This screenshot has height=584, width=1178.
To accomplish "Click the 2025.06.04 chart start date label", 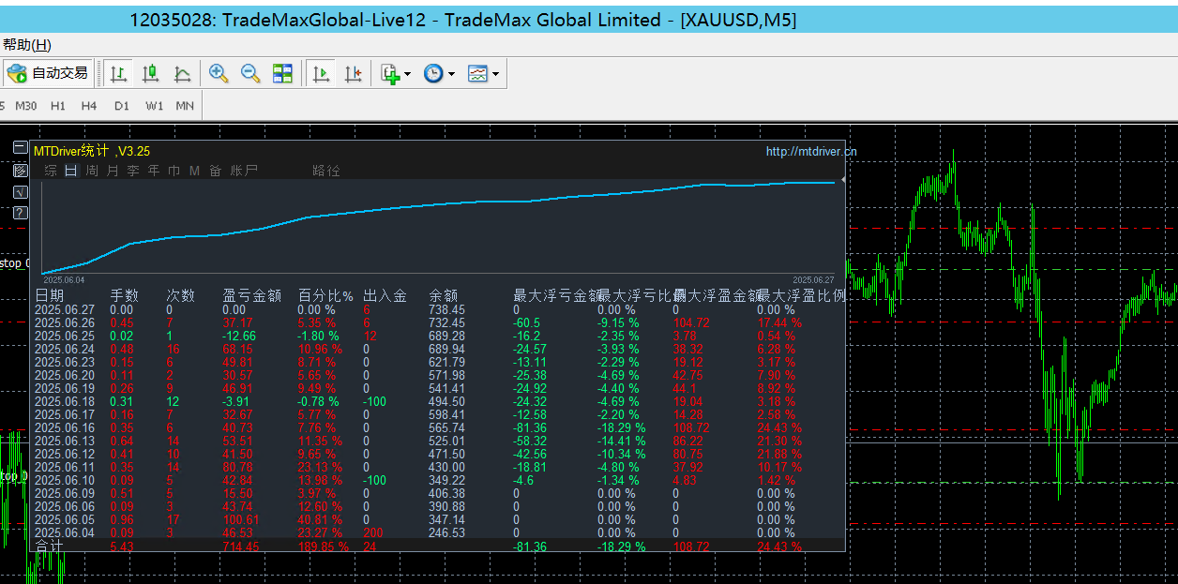I will coord(64,279).
